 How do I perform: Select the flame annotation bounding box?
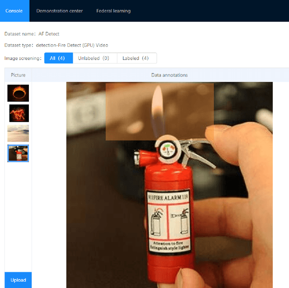pyautogui.click(x=159, y=112)
